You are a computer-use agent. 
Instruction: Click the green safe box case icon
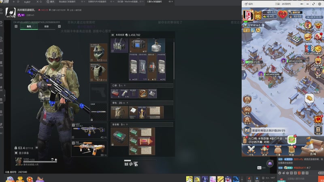[119, 137]
